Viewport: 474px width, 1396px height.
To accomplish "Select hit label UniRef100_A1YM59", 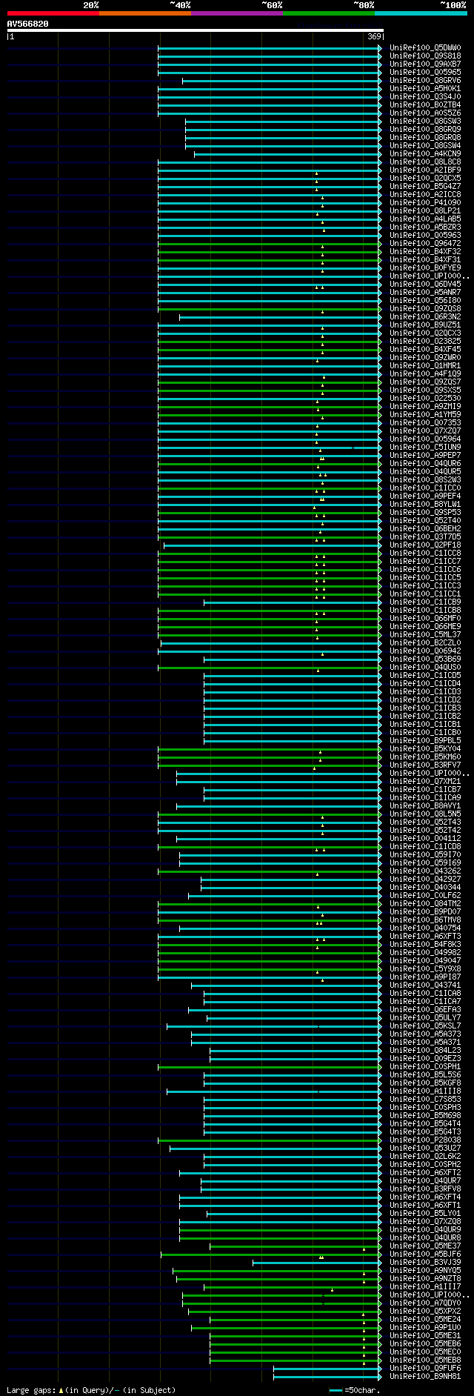I will (x=425, y=414).
